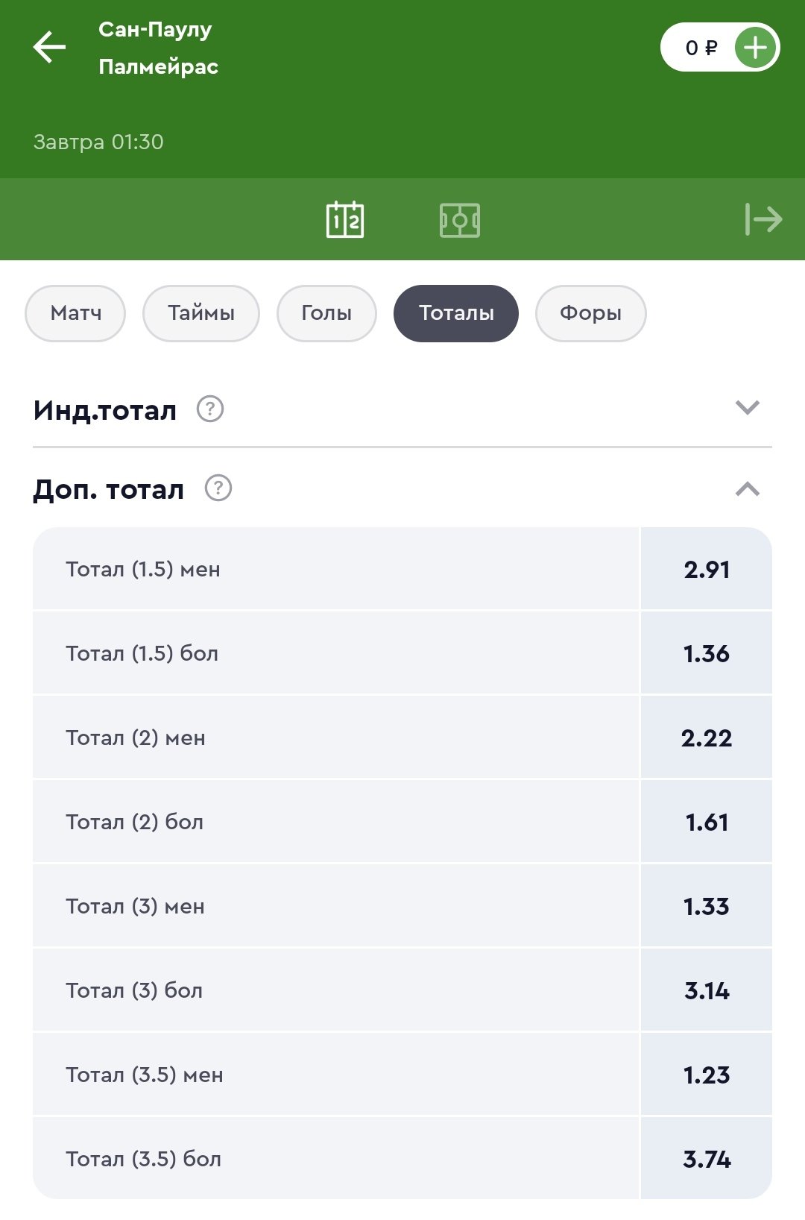The image size is (805, 1220).
Task: Pick odds 3.74 for Тотал (3.5) бол
Action: click(706, 1160)
